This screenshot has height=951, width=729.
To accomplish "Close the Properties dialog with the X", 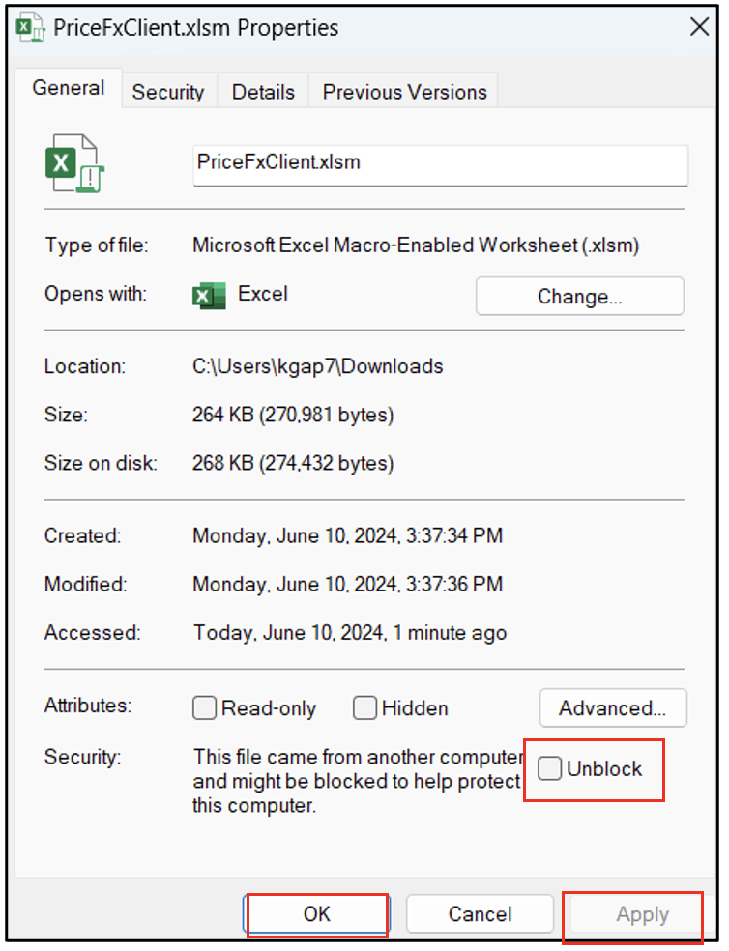I will [699, 27].
